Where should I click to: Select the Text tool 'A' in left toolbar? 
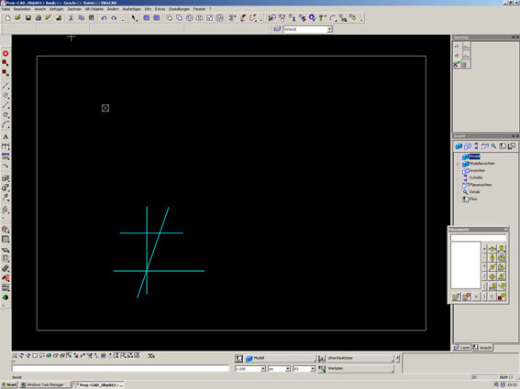[x=6, y=136]
